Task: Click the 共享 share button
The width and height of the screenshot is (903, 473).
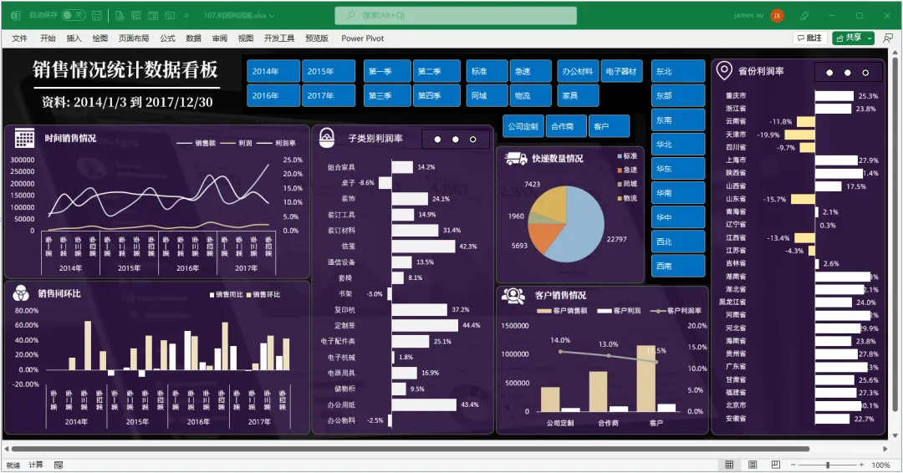Action: point(849,38)
